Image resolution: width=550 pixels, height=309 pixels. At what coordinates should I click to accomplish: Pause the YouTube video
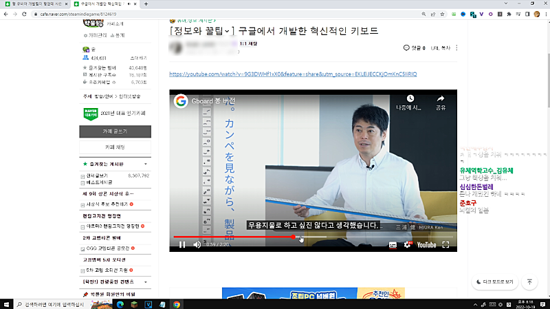pyautogui.click(x=182, y=245)
